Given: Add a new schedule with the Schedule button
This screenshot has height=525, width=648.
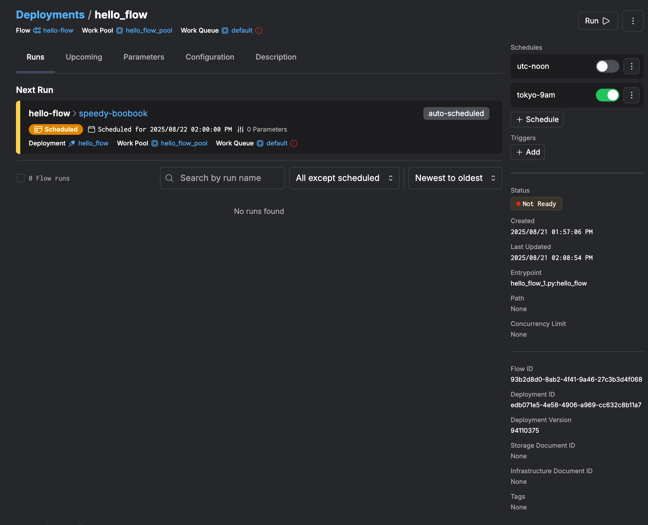Looking at the screenshot, I should point(537,120).
